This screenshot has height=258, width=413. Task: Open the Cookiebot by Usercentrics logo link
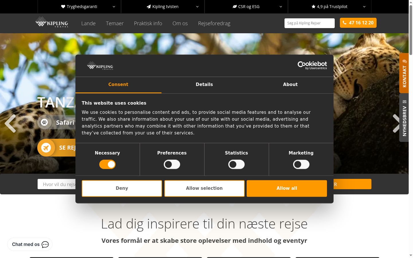click(312, 65)
